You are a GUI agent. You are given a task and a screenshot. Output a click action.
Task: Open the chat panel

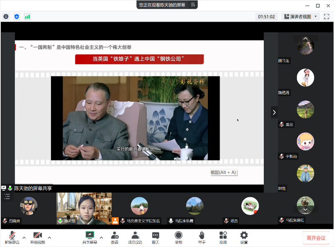[x=156, y=237]
